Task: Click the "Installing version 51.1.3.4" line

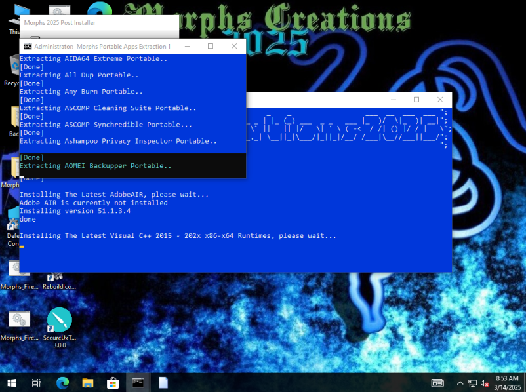Action: pyautogui.click(x=75, y=211)
